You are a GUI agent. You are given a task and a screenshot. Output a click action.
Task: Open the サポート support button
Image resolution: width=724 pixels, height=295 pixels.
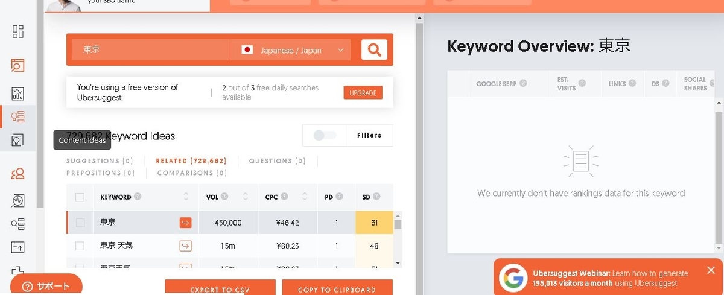pos(46,285)
